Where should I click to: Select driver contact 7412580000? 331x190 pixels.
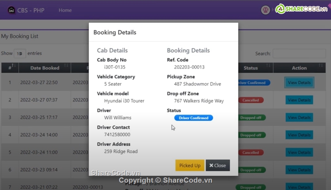[x=117, y=134]
